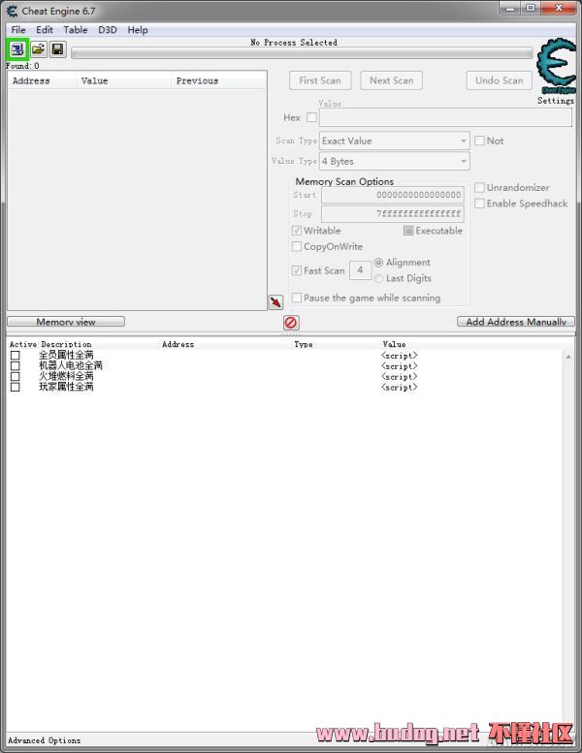Select the 全员属性全满 entry
Viewport: 582px width, 753px height.
pyautogui.click(x=66, y=356)
